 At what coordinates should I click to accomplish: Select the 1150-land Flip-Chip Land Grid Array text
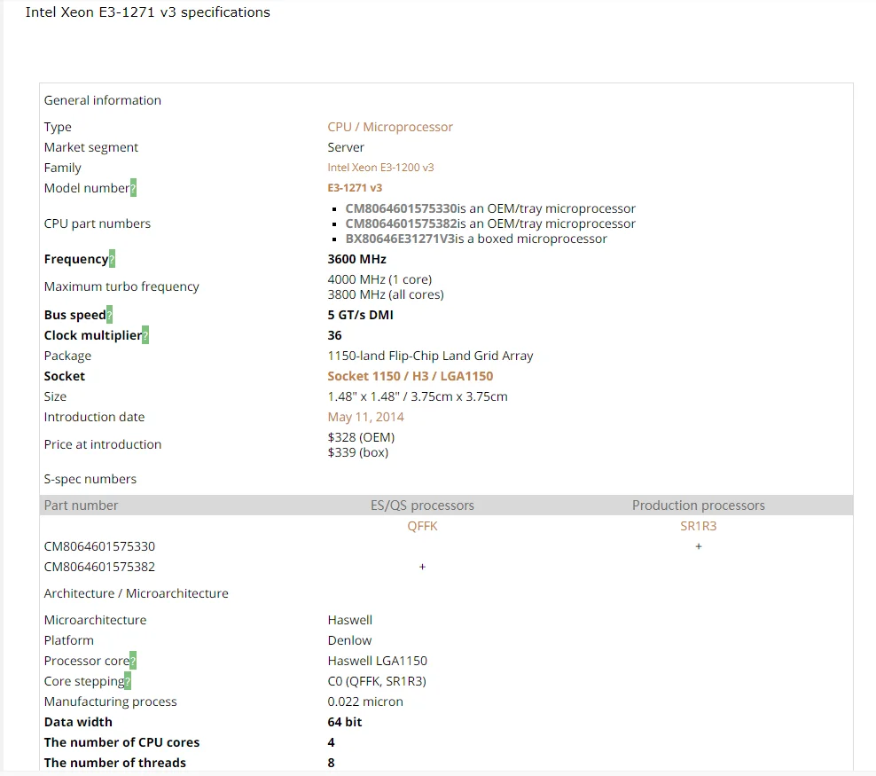(430, 356)
